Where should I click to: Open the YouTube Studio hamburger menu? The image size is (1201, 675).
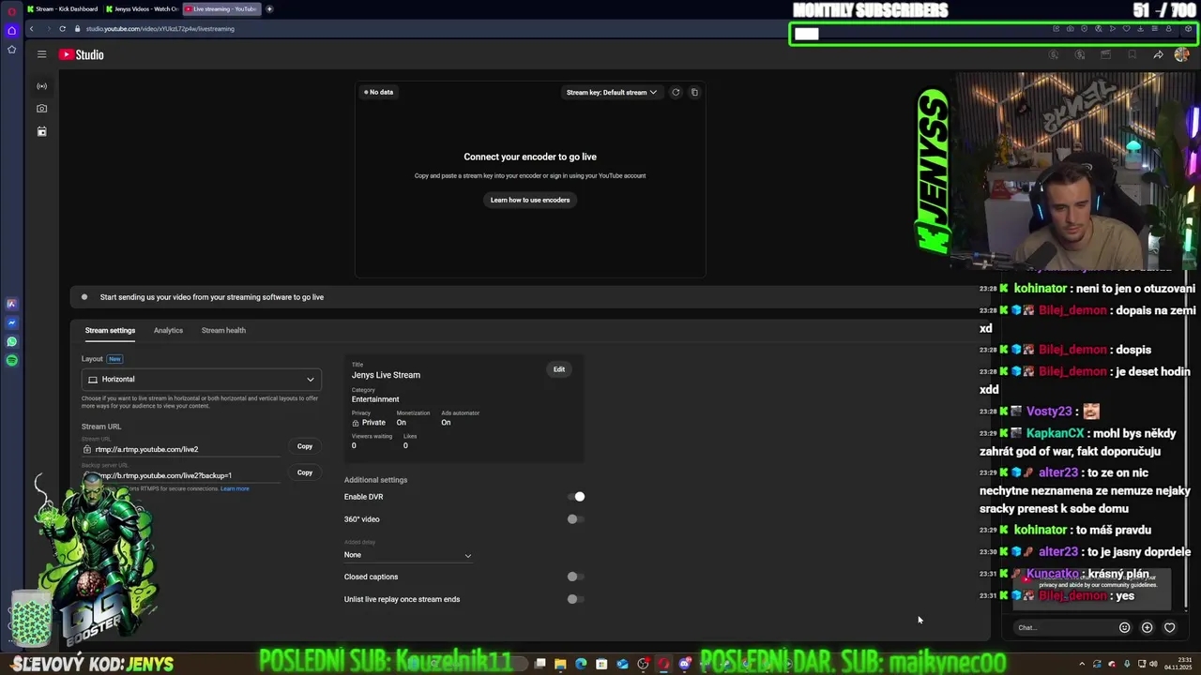(x=41, y=54)
